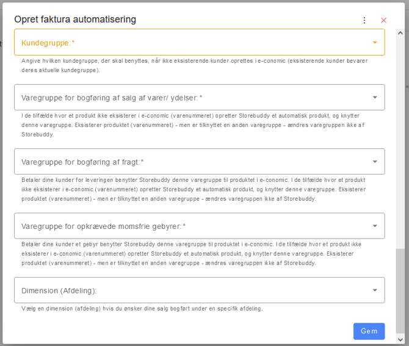Image resolution: width=409 pixels, height=346 pixels.
Task: Click the Varegruppe for bogføring af fragt label
Action: [82, 162]
